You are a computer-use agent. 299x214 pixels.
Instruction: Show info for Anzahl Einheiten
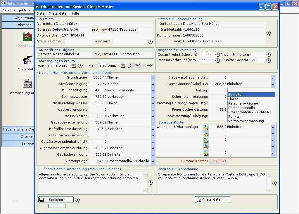coord(269,55)
